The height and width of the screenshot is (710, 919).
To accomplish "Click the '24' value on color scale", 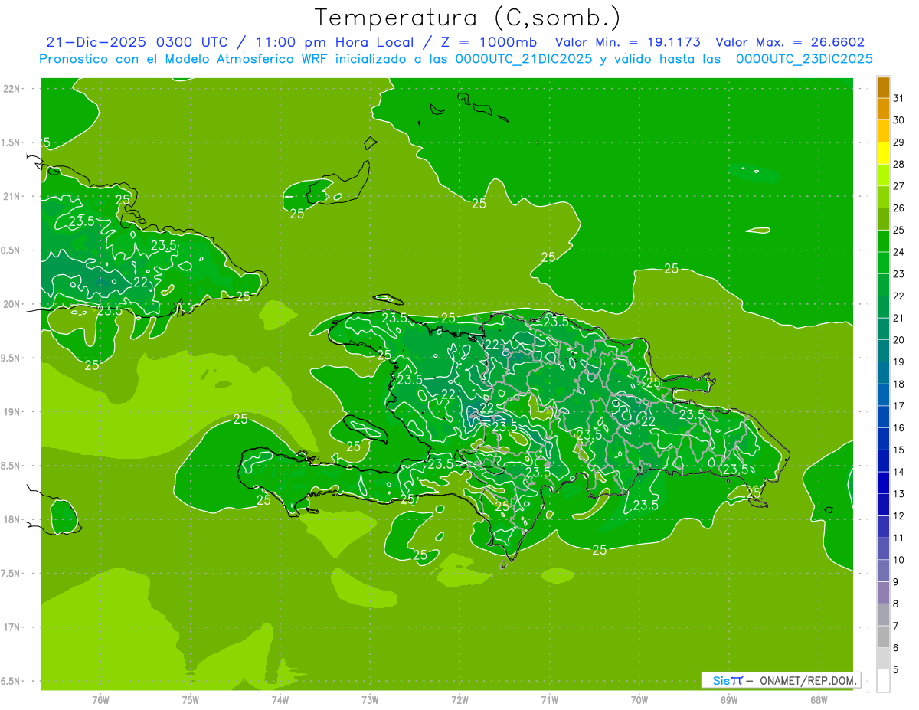I will (x=898, y=252).
